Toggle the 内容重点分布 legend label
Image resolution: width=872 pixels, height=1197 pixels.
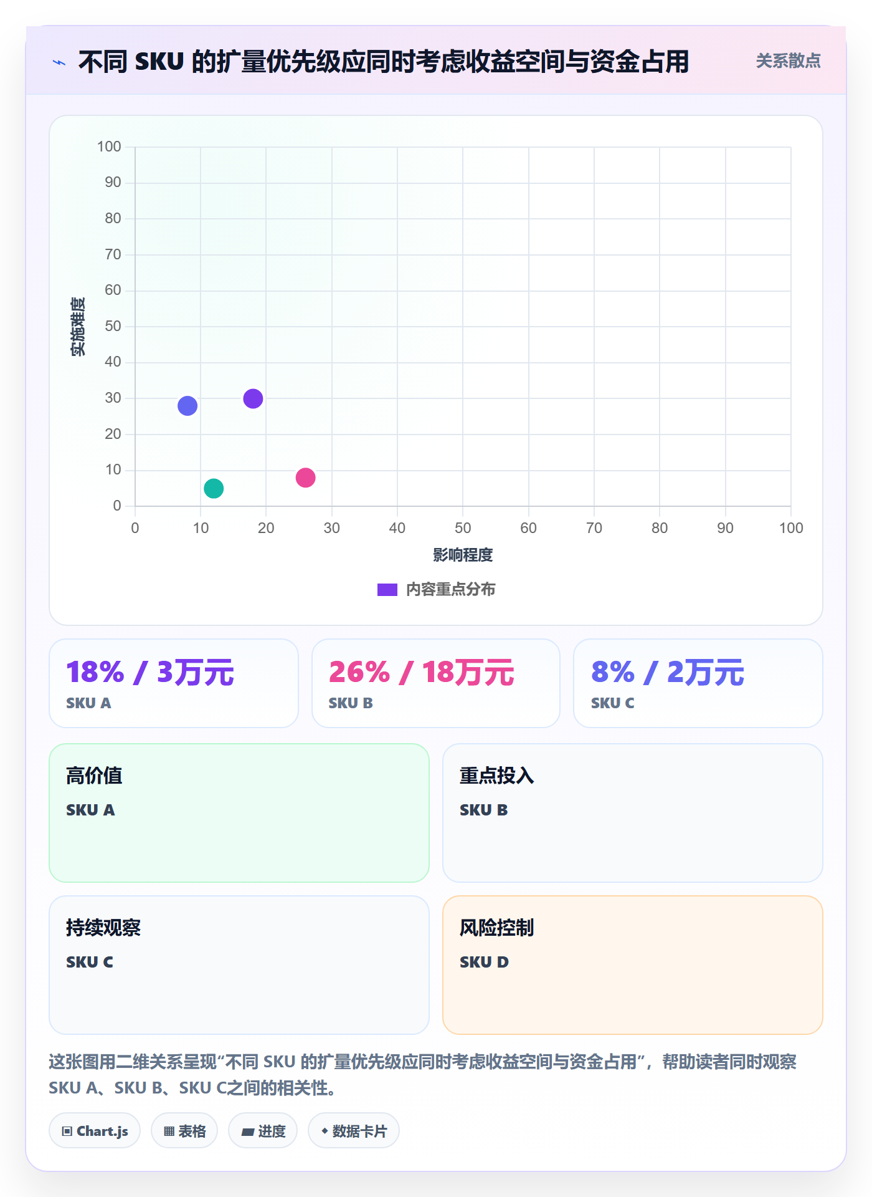tap(450, 590)
